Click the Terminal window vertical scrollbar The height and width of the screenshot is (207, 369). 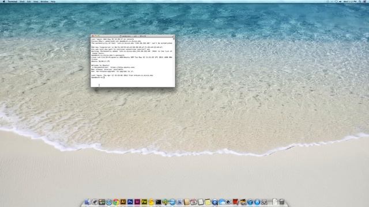pyautogui.click(x=174, y=62)
